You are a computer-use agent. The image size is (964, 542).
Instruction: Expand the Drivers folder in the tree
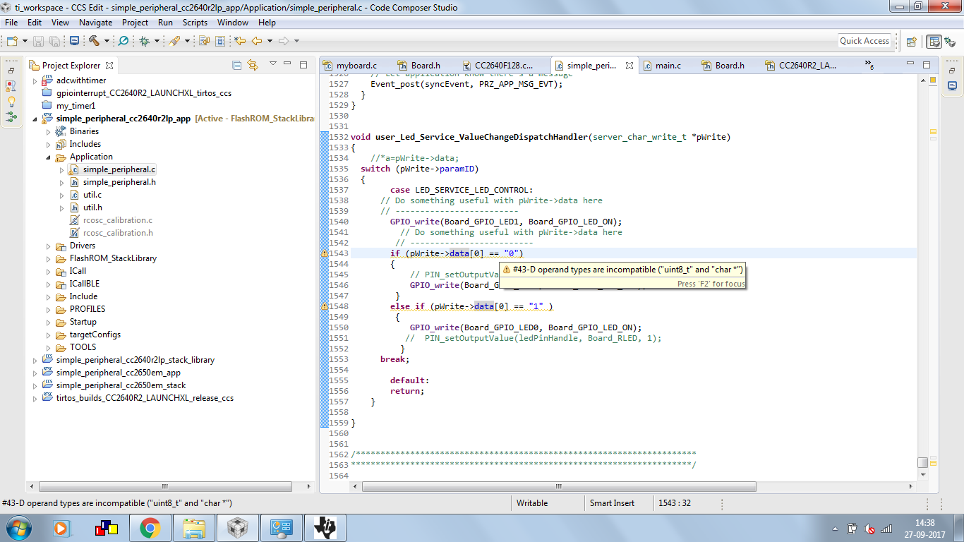(x=47, y=246)
